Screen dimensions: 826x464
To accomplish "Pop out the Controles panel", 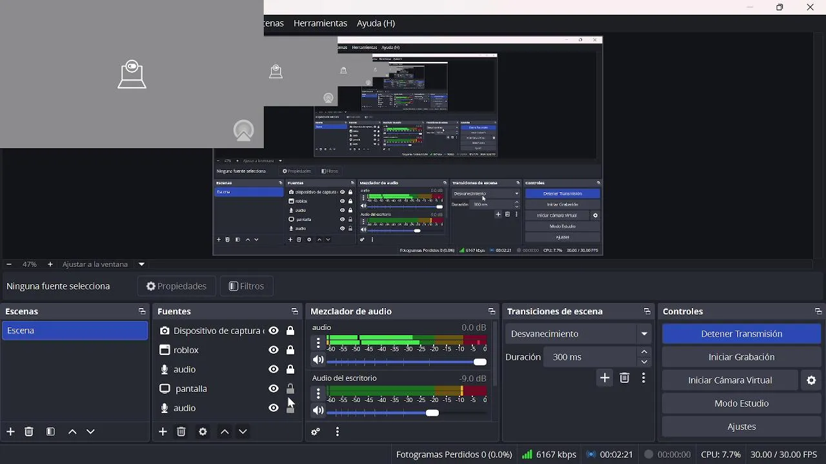I will [x=818, y=311].
